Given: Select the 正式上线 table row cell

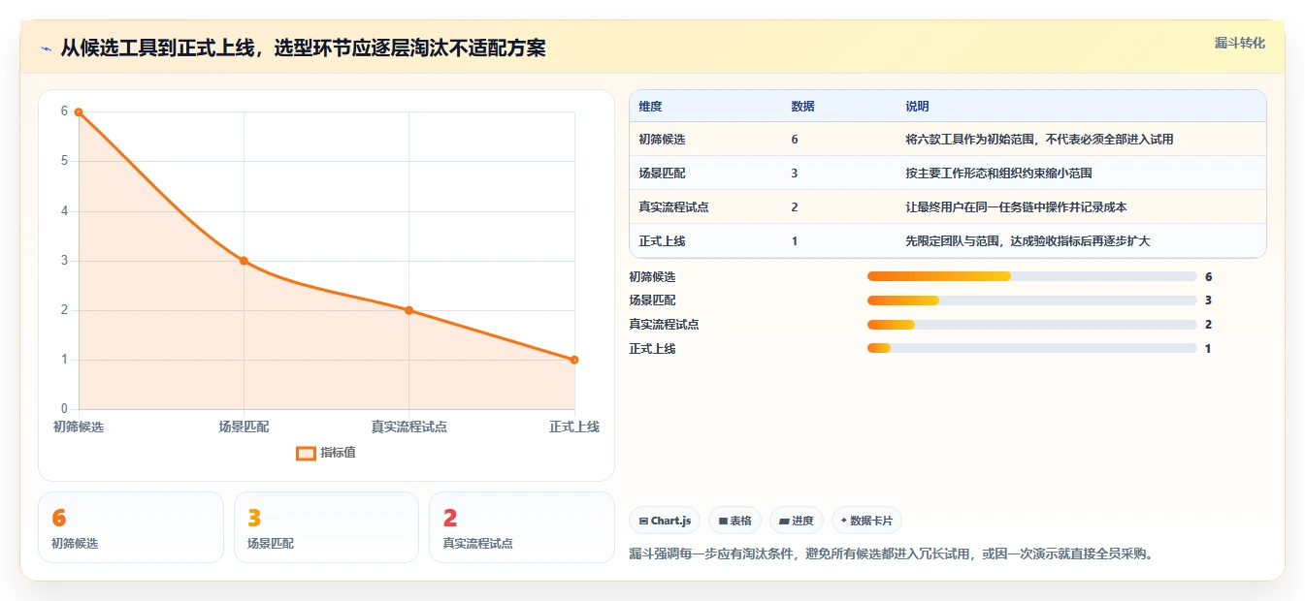Looking at the screenshot, I should [x=662, y=241].
